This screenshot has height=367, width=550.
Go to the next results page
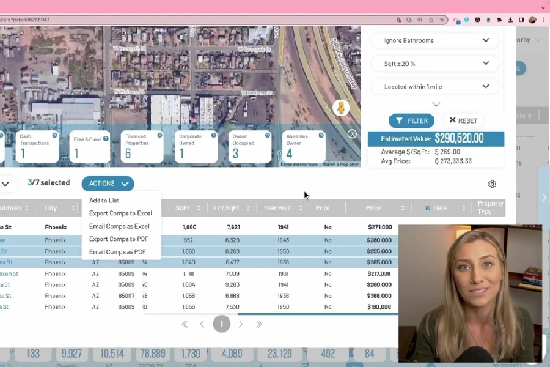[241, 324]
